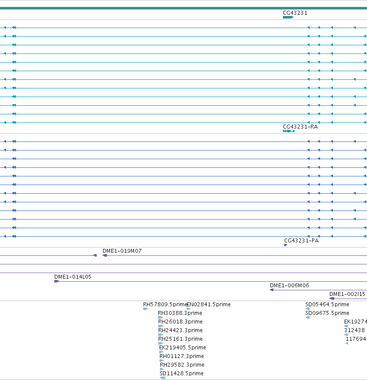Click the EN02841.5prime EST label
Image resolution: width=367 pixels, height=380 pixels.
(209, 305)
